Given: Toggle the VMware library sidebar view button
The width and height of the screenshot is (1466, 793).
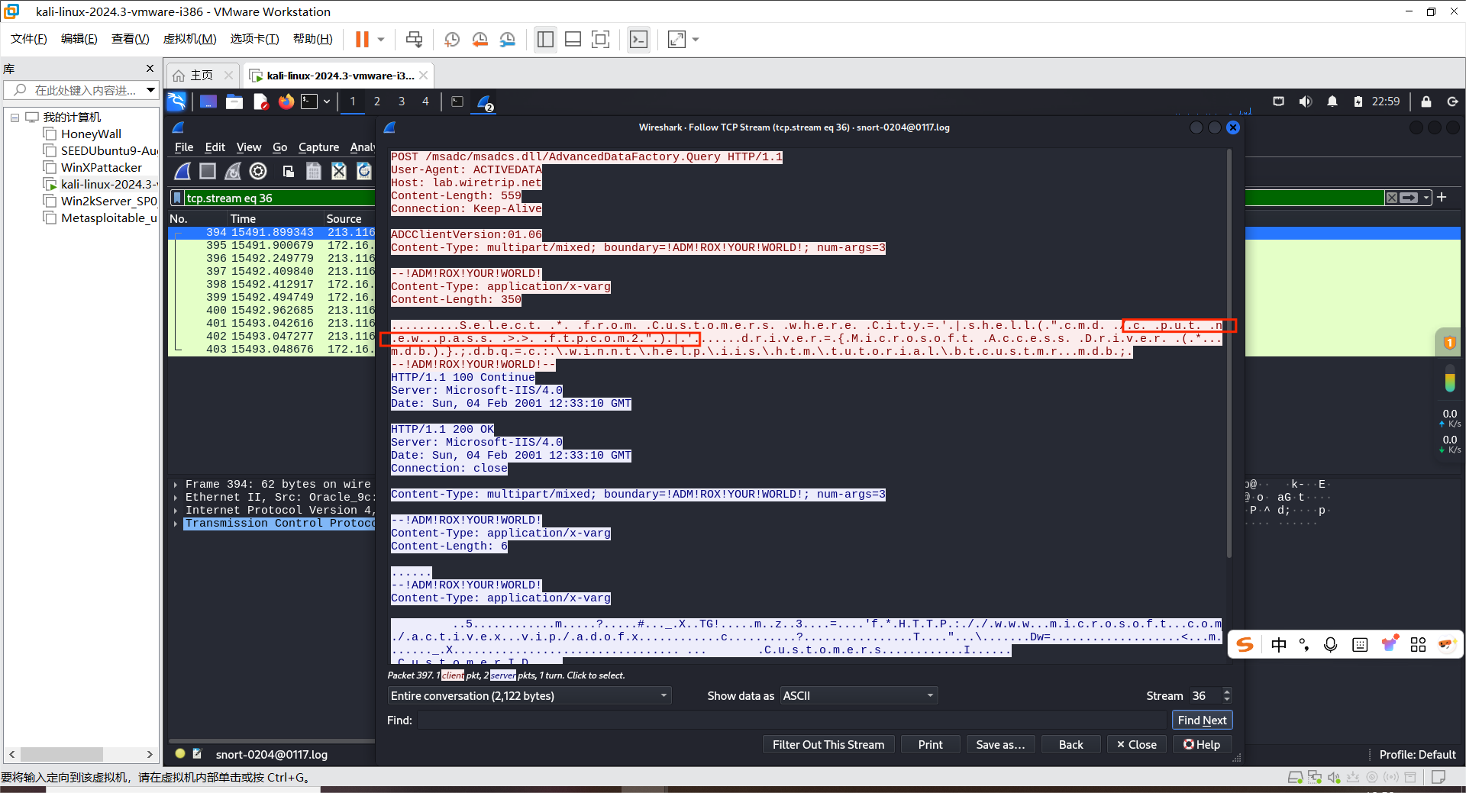Looking at the screenshot, I should click(545, 40).
